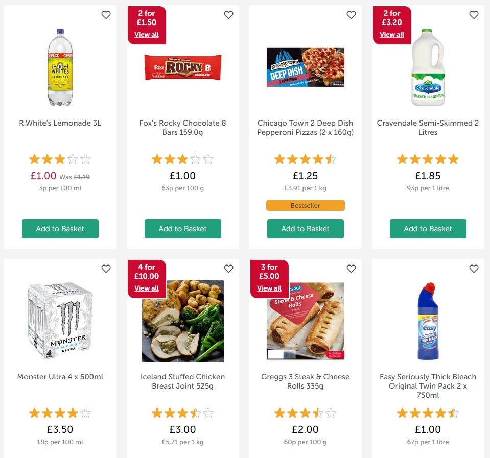
Task: Add Chicago Town pizzas to basket
Action: (x=305, y=229)
